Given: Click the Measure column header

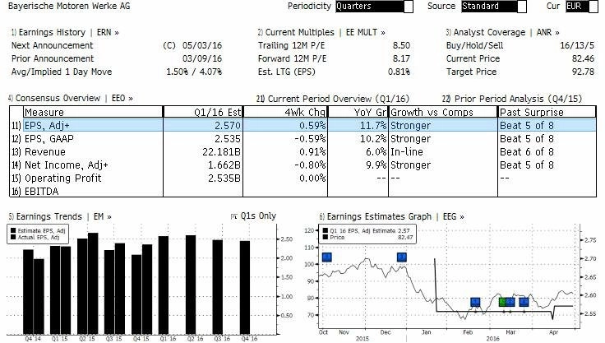Looking at the screenshot, I should (93, 112).
